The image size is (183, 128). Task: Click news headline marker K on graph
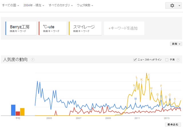coord(142,80)
